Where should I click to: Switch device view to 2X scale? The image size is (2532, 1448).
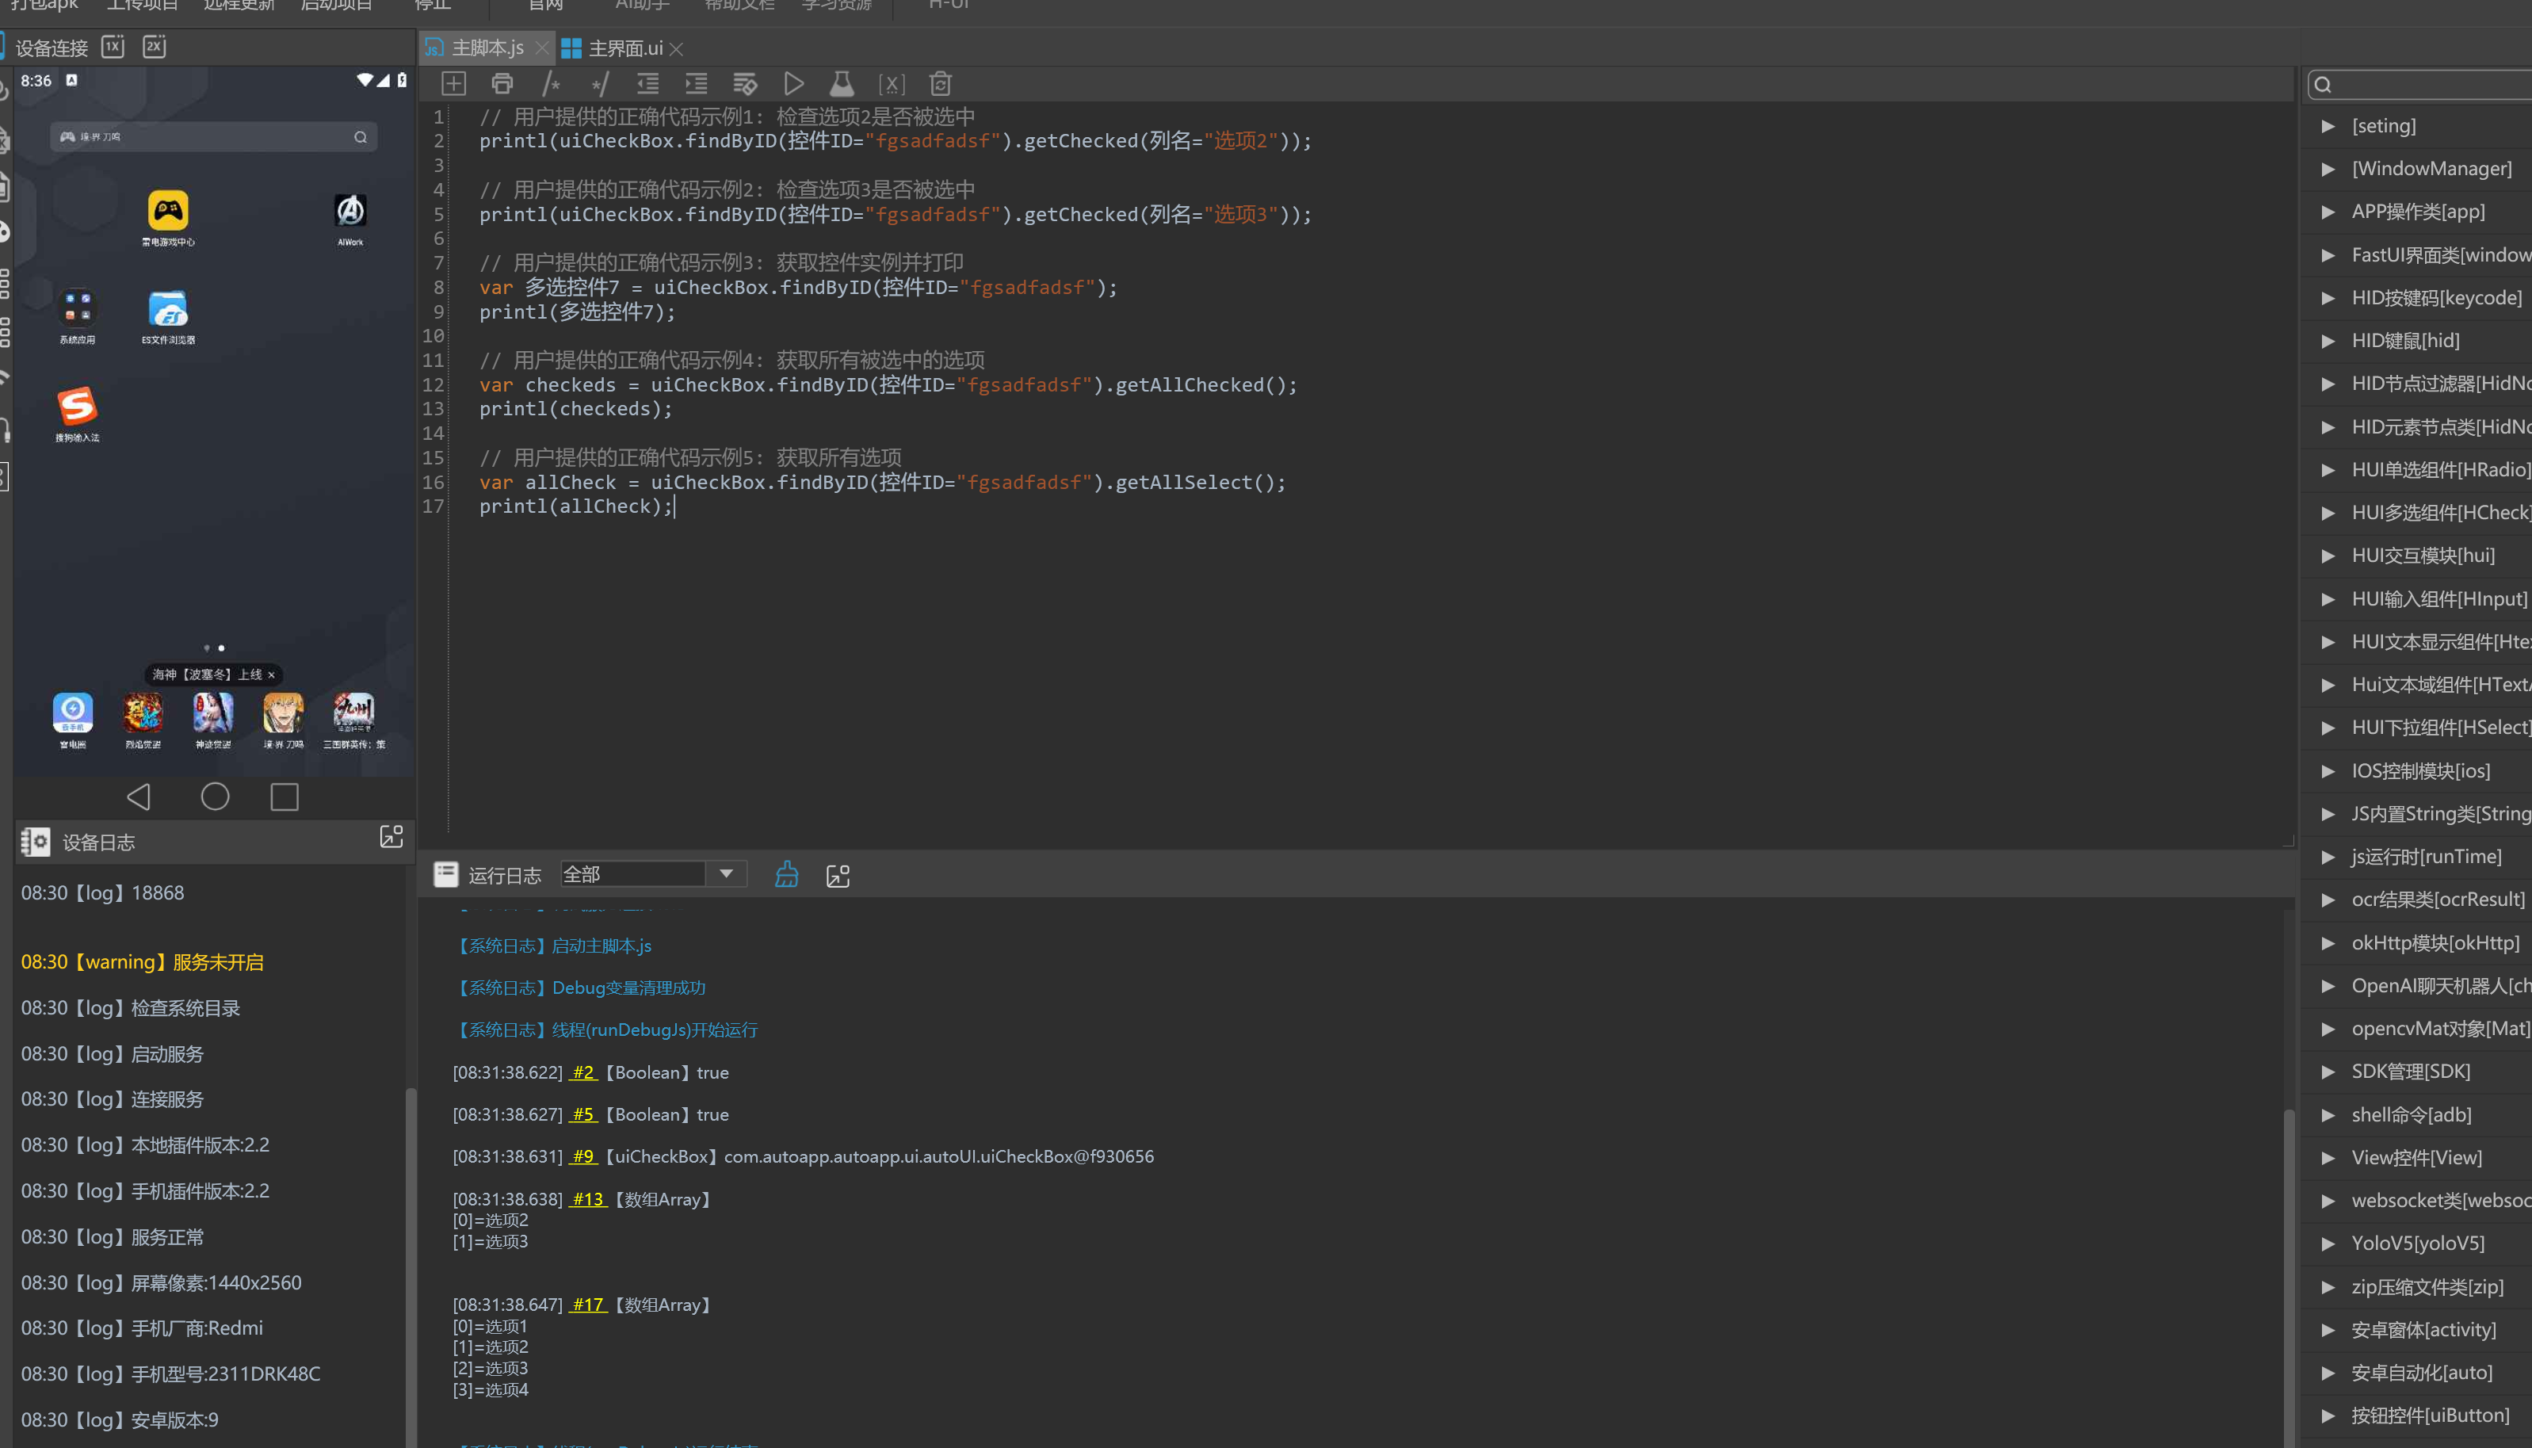tap(154, 47)
